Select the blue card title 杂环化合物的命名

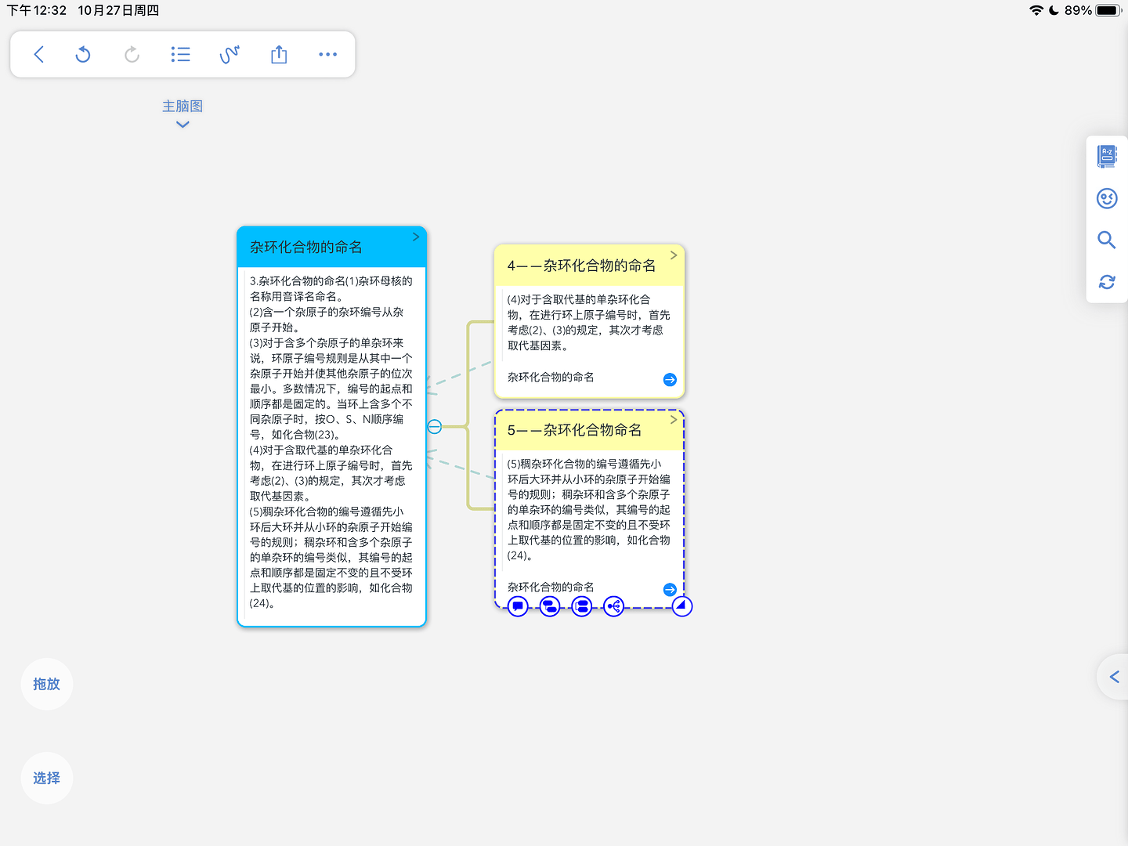(306, 248)
